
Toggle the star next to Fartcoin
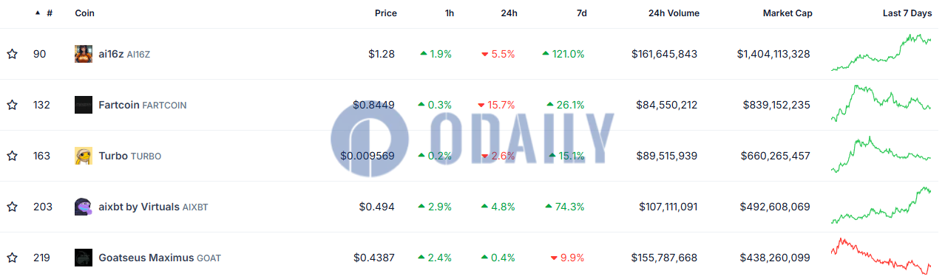(x=12, y=105)
